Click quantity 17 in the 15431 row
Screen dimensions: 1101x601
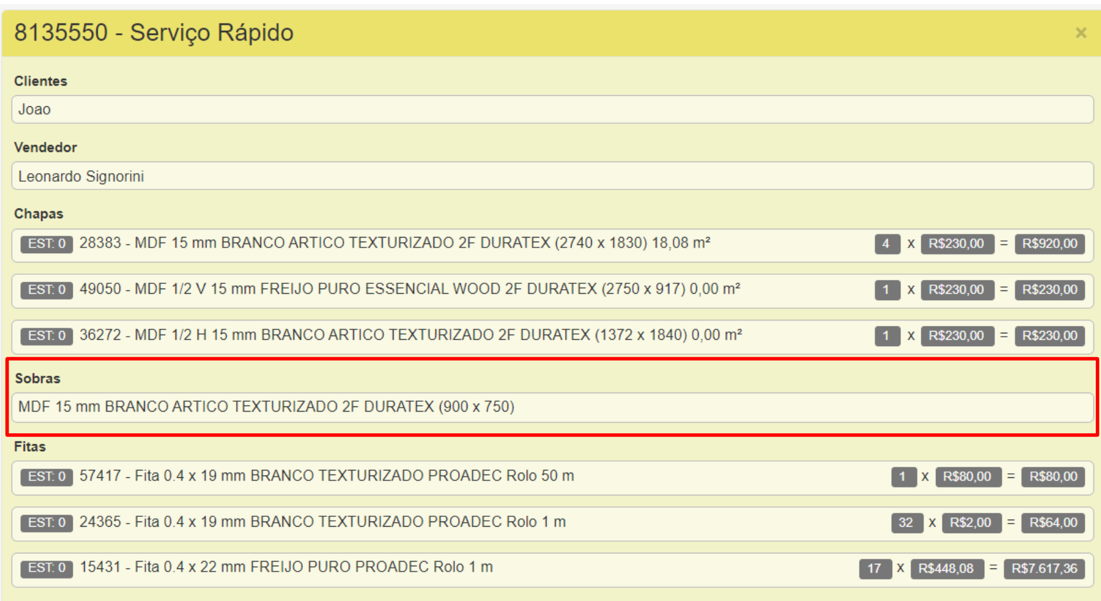[875, 568]
